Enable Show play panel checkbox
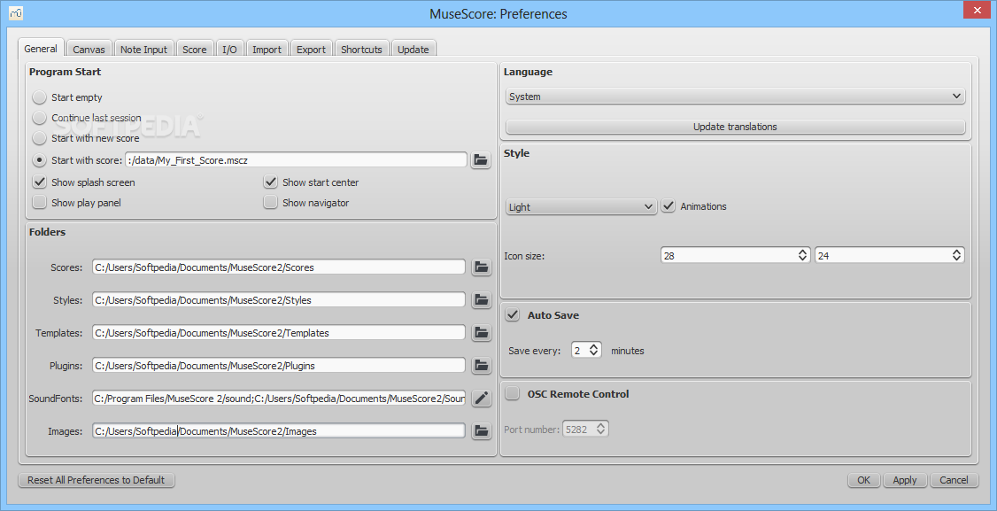The width and height of the screenshot is (997, 511). (40, 203)
